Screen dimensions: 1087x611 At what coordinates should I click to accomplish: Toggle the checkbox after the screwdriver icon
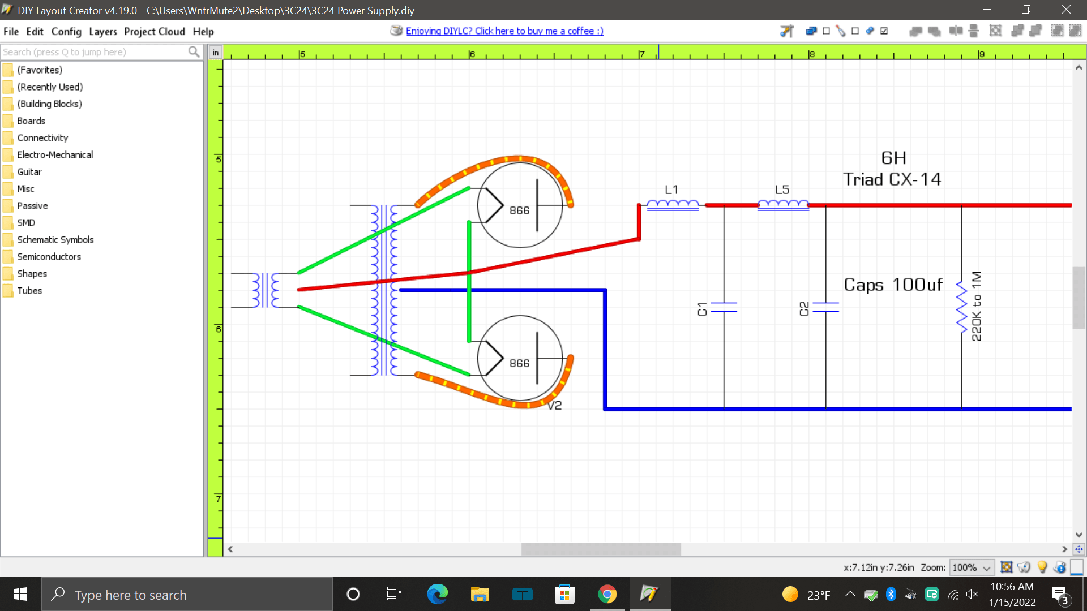pos(855,31)
